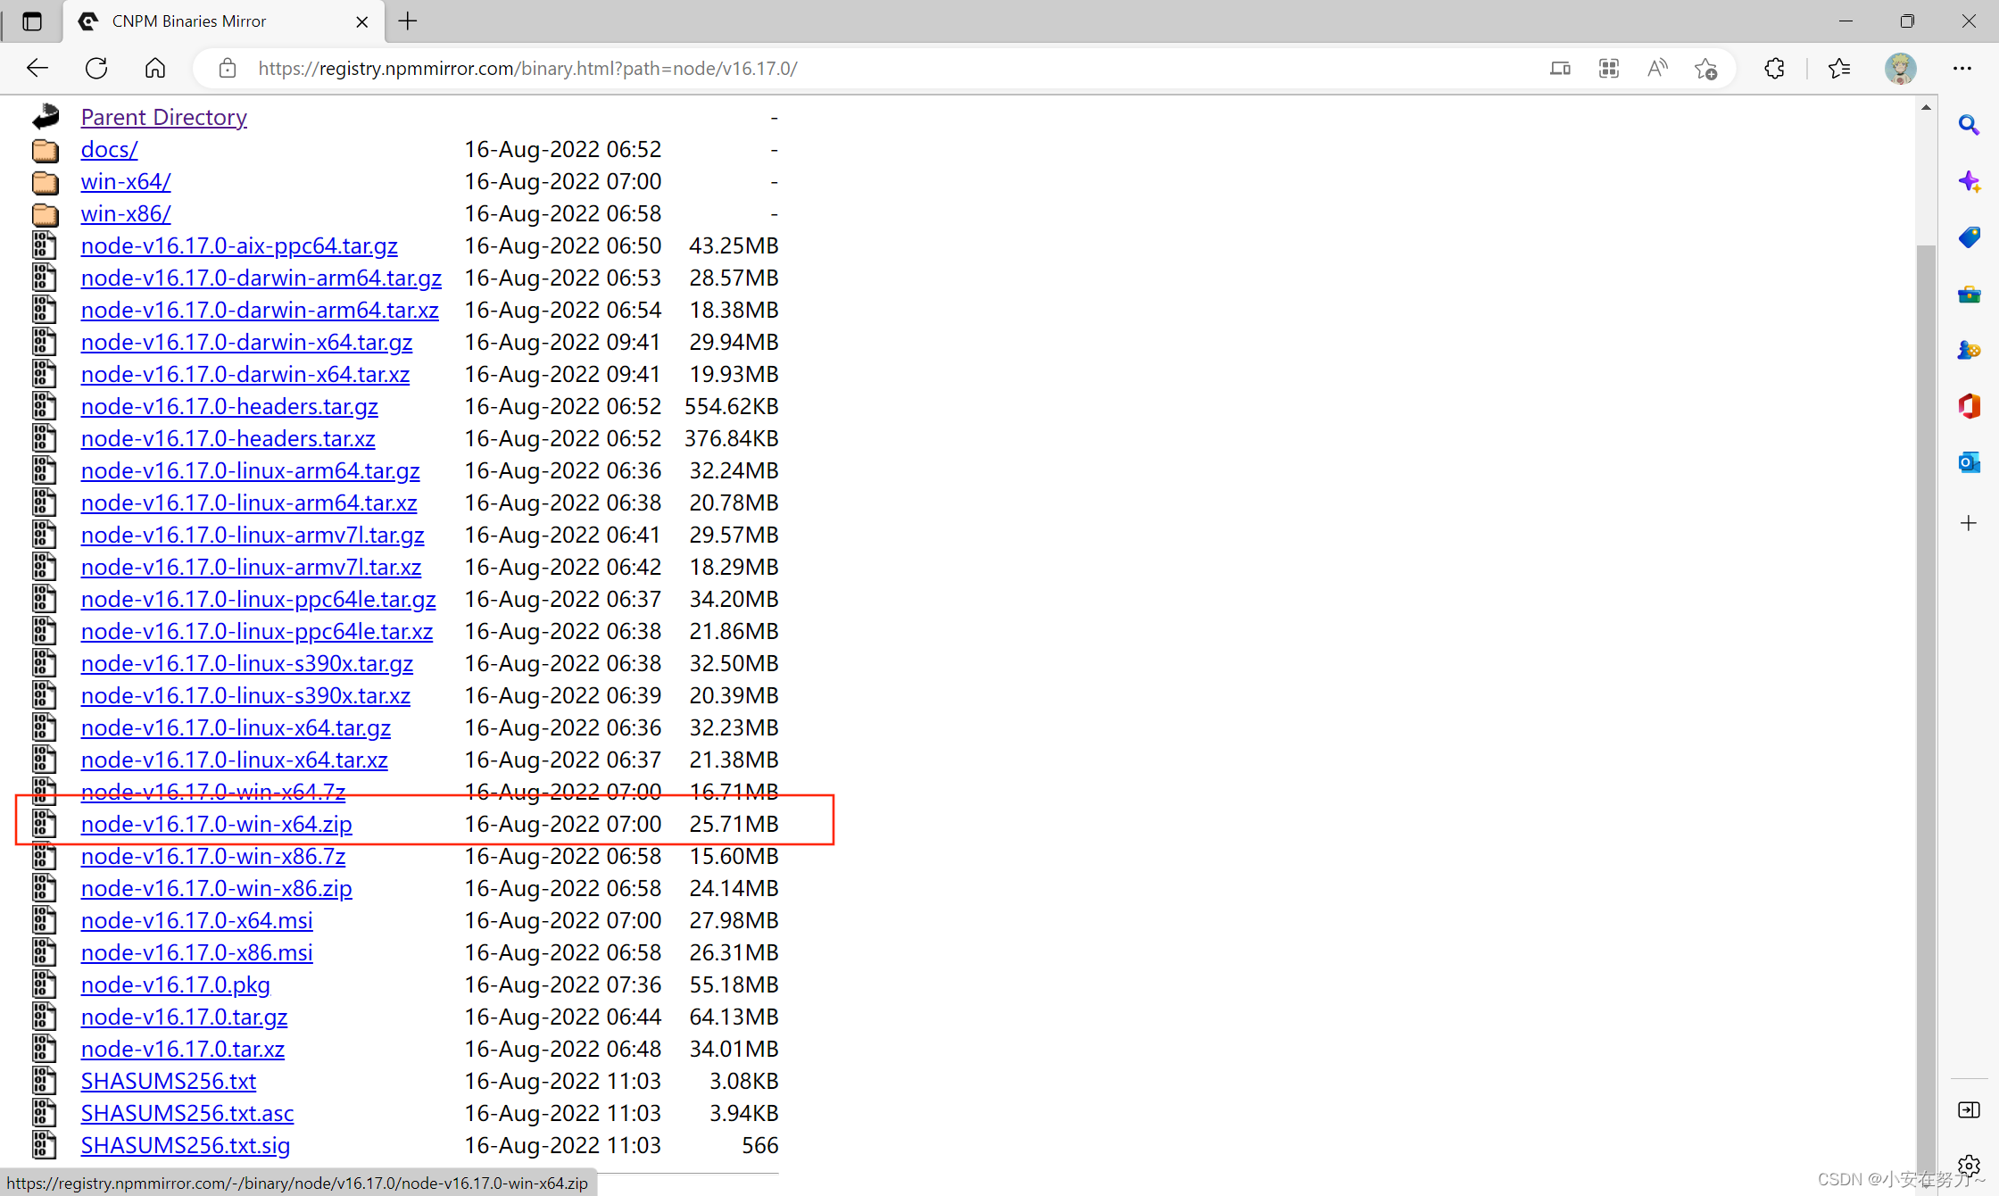Open the browser home page

tap(155, 68)
